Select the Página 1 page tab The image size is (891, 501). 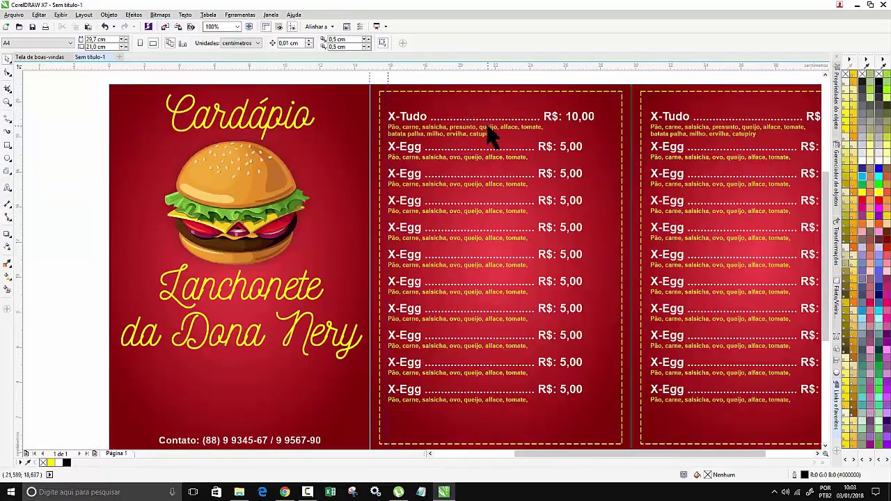[x=116, y=454]
